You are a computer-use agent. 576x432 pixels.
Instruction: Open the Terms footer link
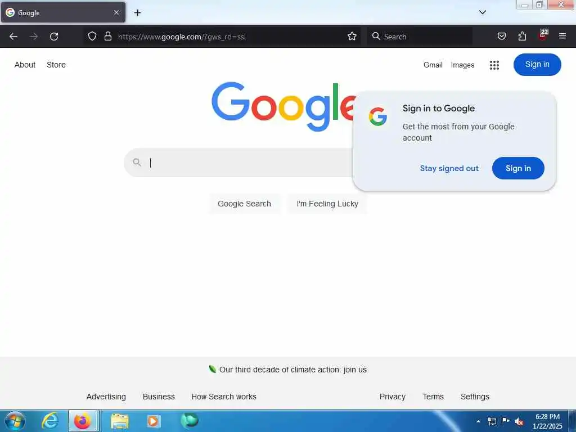pos(433,397)
